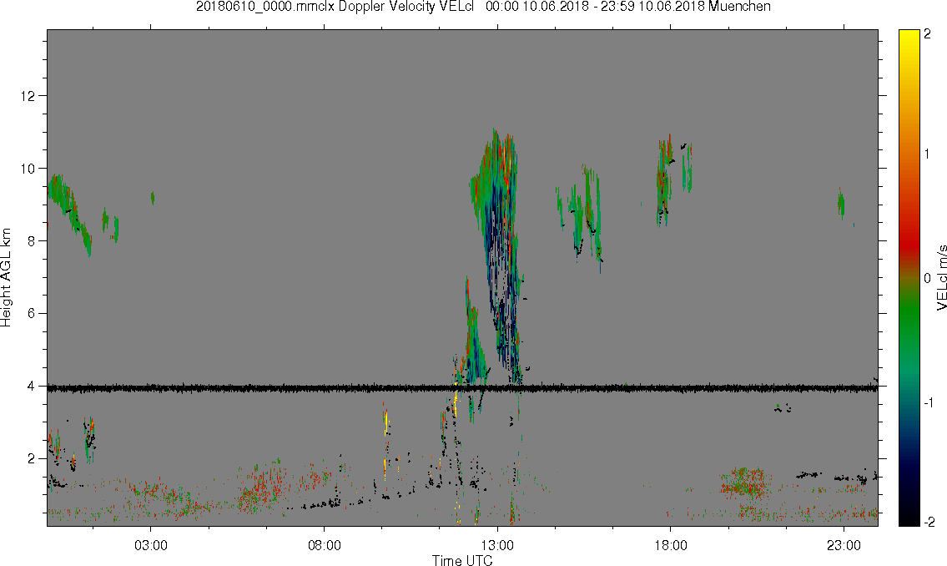Click the colorbar label '1'

click(928, 154)
